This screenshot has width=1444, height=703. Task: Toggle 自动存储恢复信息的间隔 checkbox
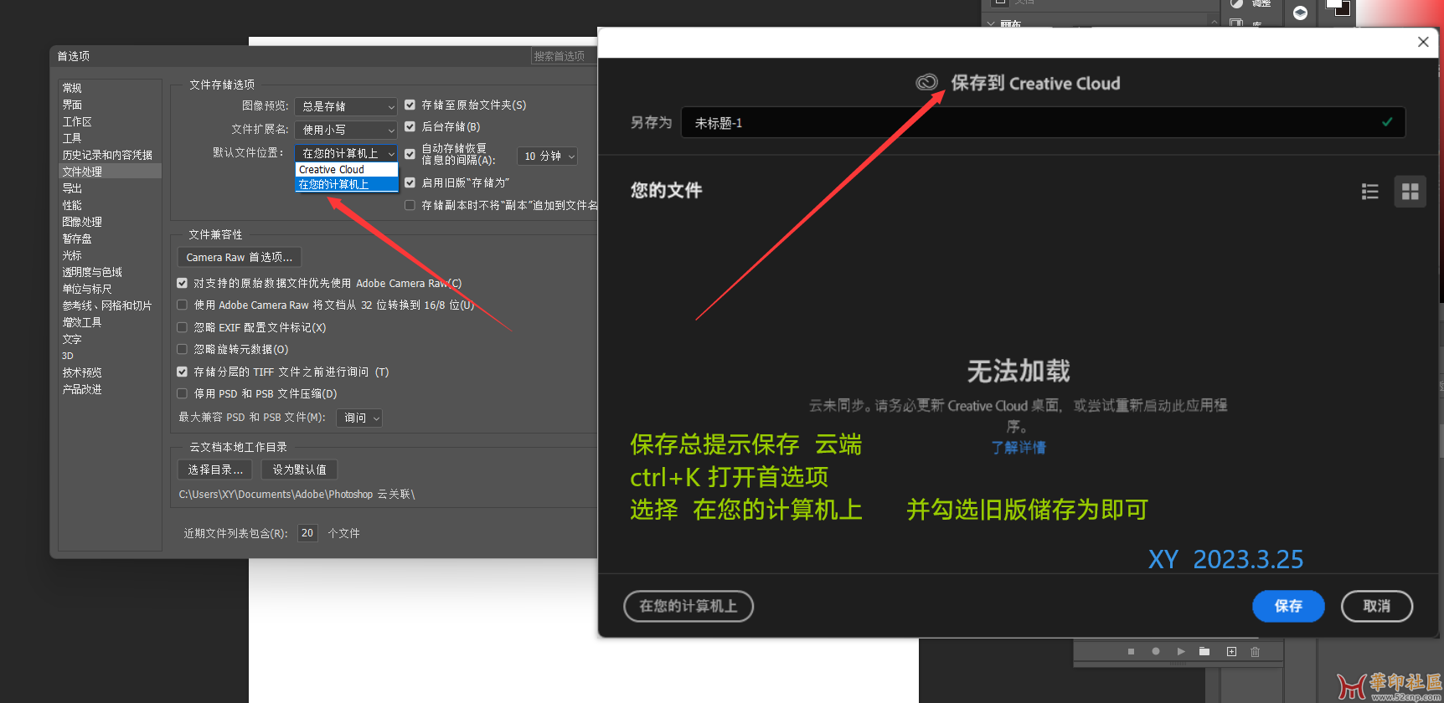pos(410,154)
